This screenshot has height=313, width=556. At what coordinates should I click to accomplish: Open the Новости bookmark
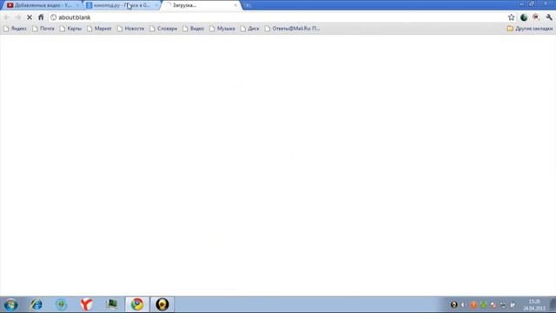click(130, 29)
